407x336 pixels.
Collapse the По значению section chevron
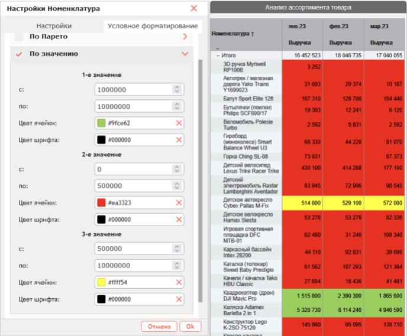(x=185, y=54)
